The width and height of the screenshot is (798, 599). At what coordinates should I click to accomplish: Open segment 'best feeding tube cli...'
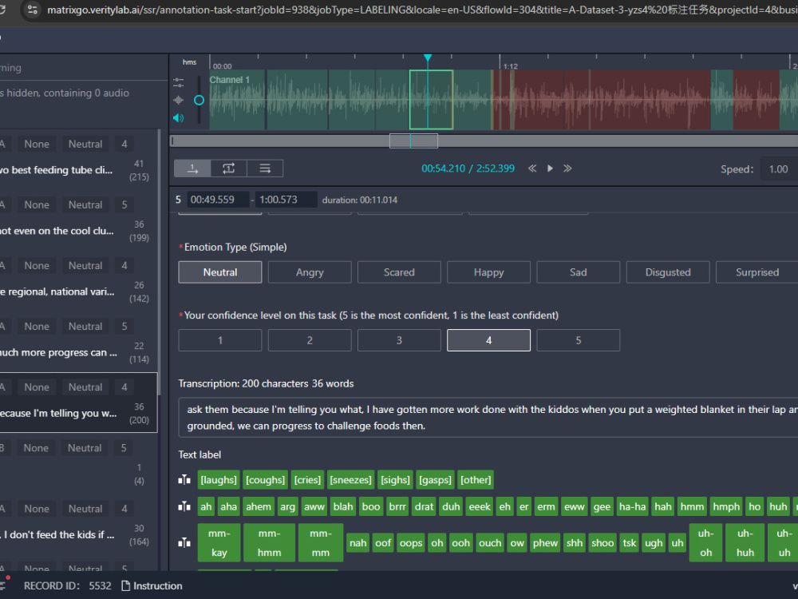(x=78, y=160)
